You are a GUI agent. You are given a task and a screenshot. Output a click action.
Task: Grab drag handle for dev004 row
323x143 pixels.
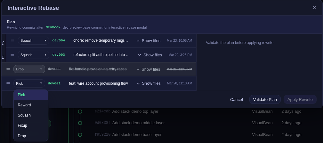(12, 40)
